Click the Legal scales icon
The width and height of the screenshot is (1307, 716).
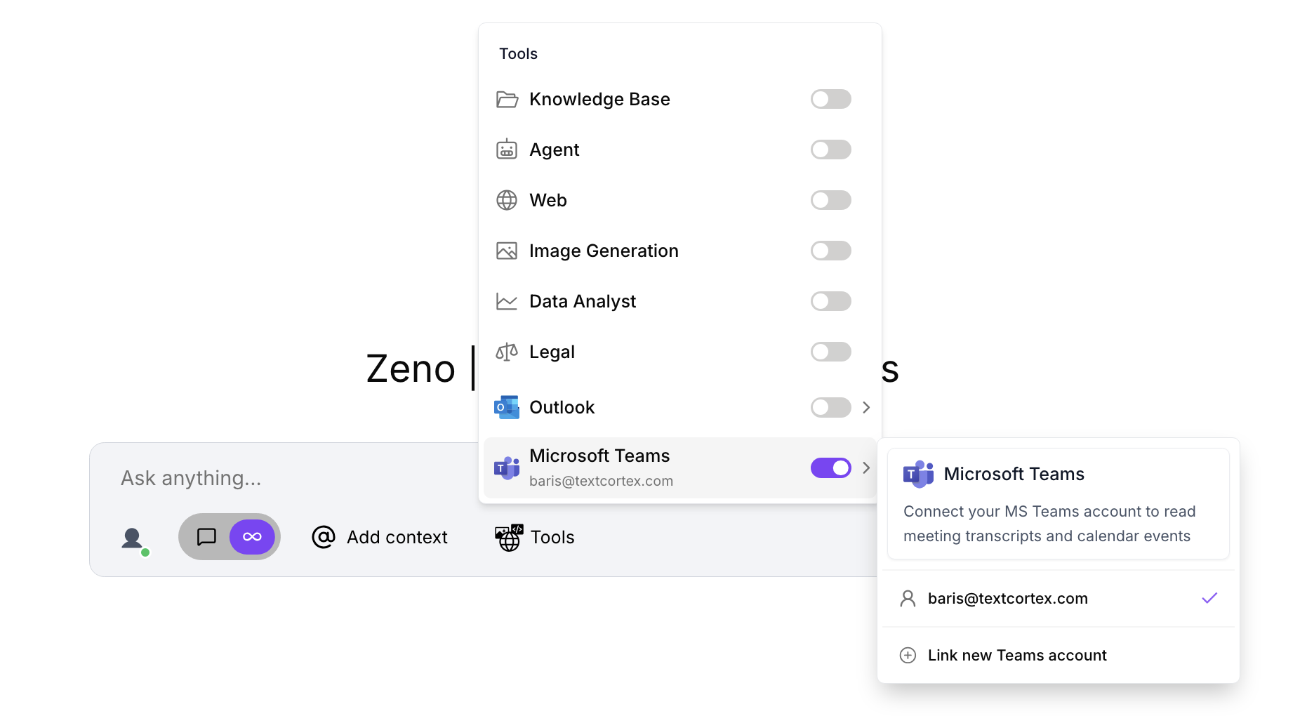click(507, 352)
